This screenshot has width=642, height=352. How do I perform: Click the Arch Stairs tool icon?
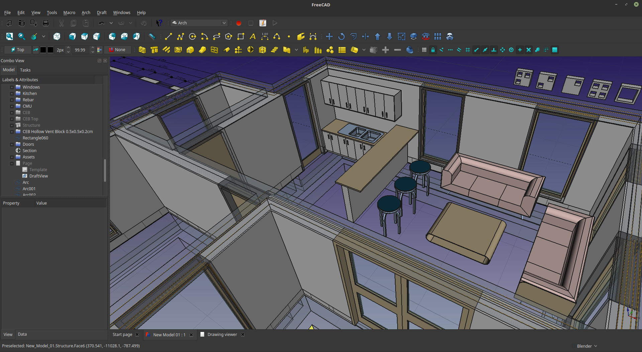click(275, 50)
